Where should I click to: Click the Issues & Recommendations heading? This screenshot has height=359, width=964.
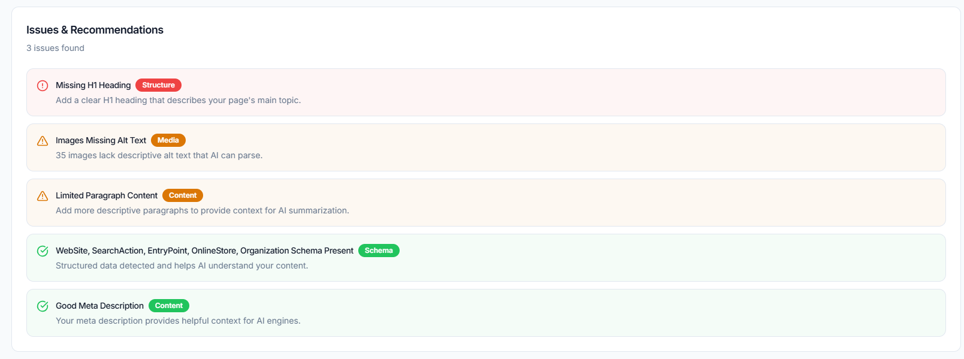coord(95,30)
